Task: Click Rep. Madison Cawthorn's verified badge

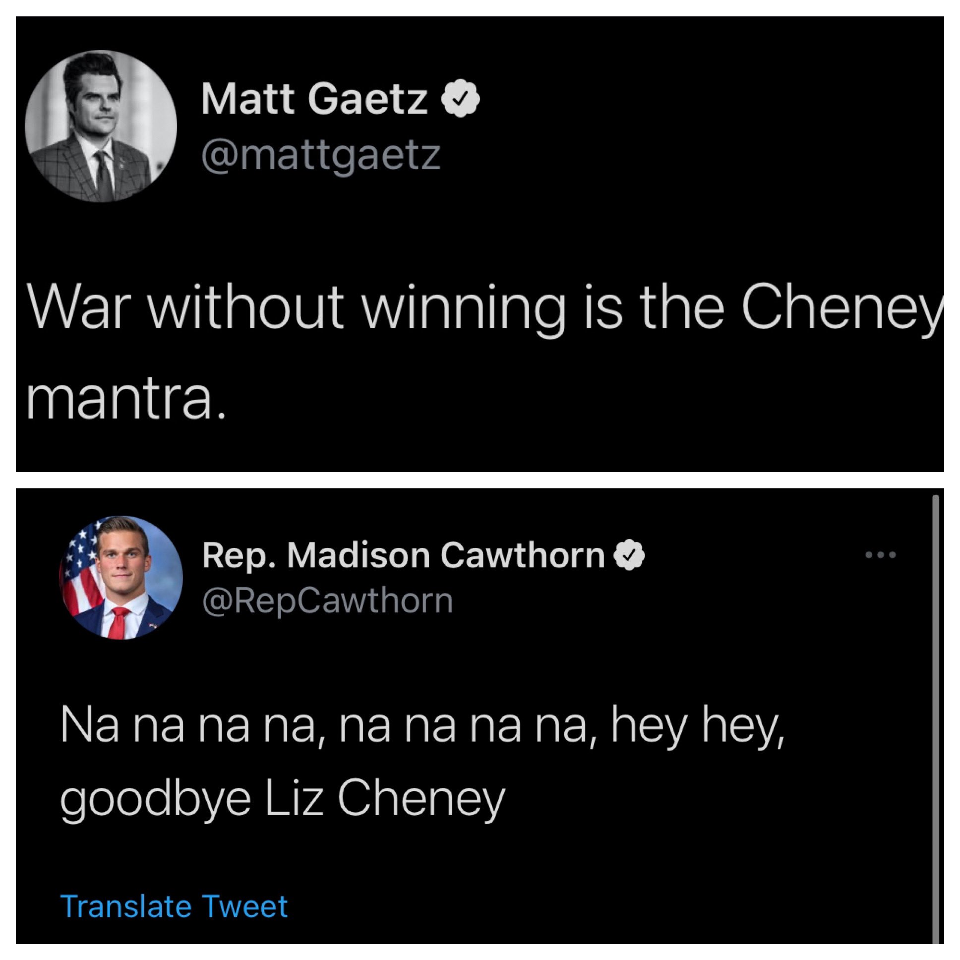Action: pyautogui.click(x=630, y=554)
